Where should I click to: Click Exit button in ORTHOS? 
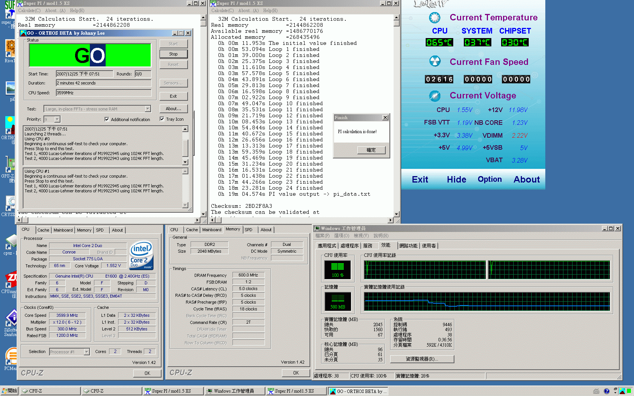[x=173, y=96]
